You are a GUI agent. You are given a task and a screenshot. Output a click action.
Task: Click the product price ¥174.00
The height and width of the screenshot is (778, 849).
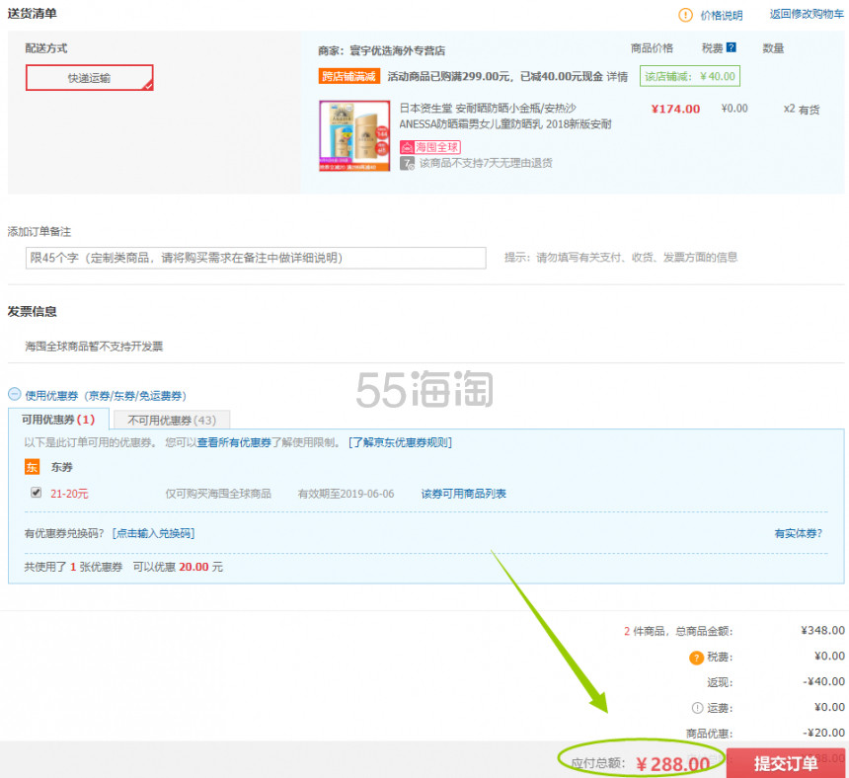click(675, 109)
